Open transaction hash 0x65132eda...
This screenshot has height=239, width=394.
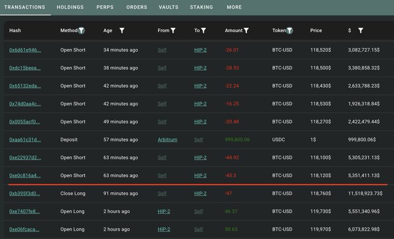[25, 86]
